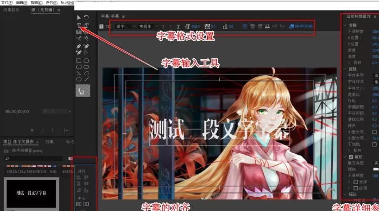
Task: Select the Rotation tool
Action: [x=86, y=17]
